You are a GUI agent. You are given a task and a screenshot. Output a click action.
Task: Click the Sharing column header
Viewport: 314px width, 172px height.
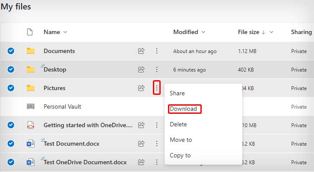coord(301,32)
